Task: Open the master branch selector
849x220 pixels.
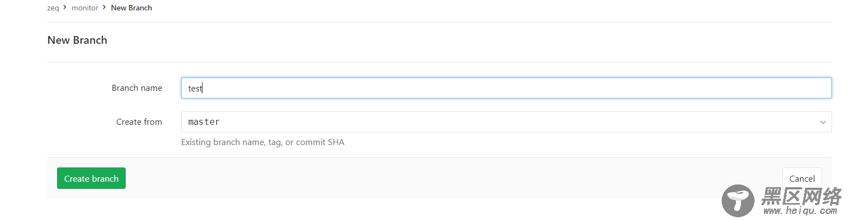Action: click(506, 122)
